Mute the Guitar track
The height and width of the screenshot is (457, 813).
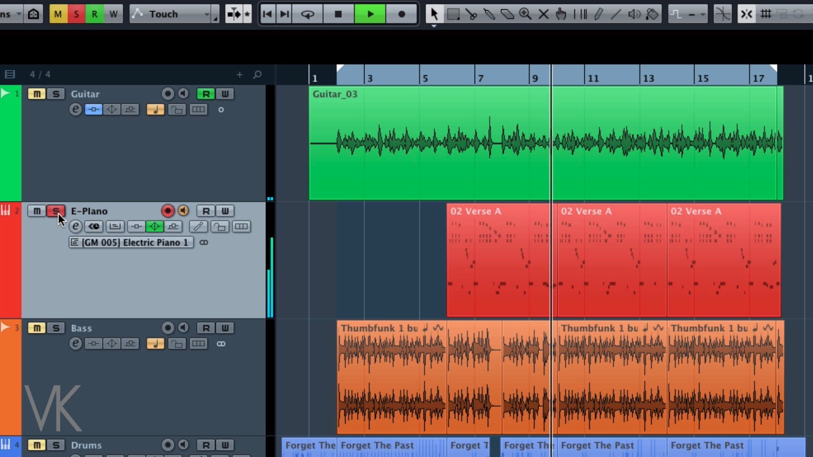click(x=37, y=94)
